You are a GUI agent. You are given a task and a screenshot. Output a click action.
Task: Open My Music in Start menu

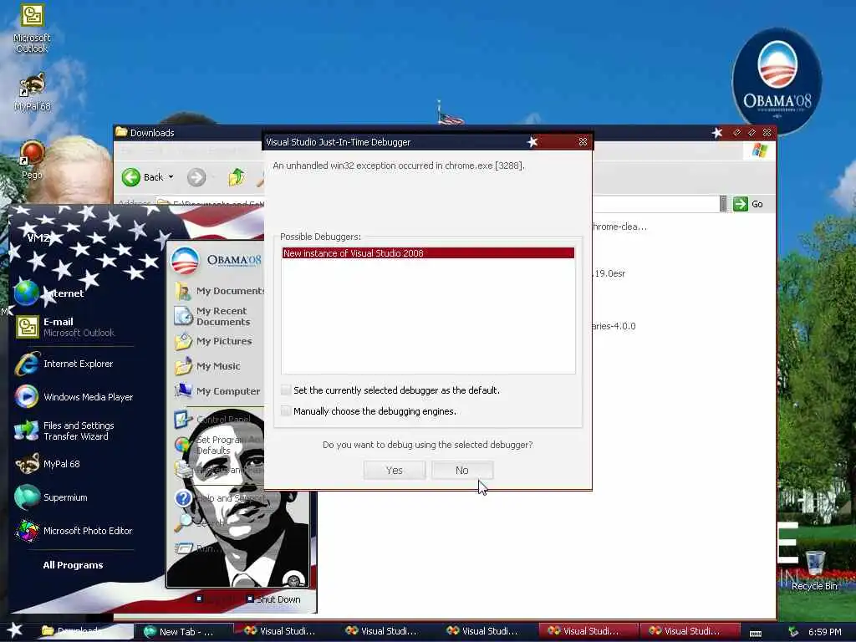point(207,366)
